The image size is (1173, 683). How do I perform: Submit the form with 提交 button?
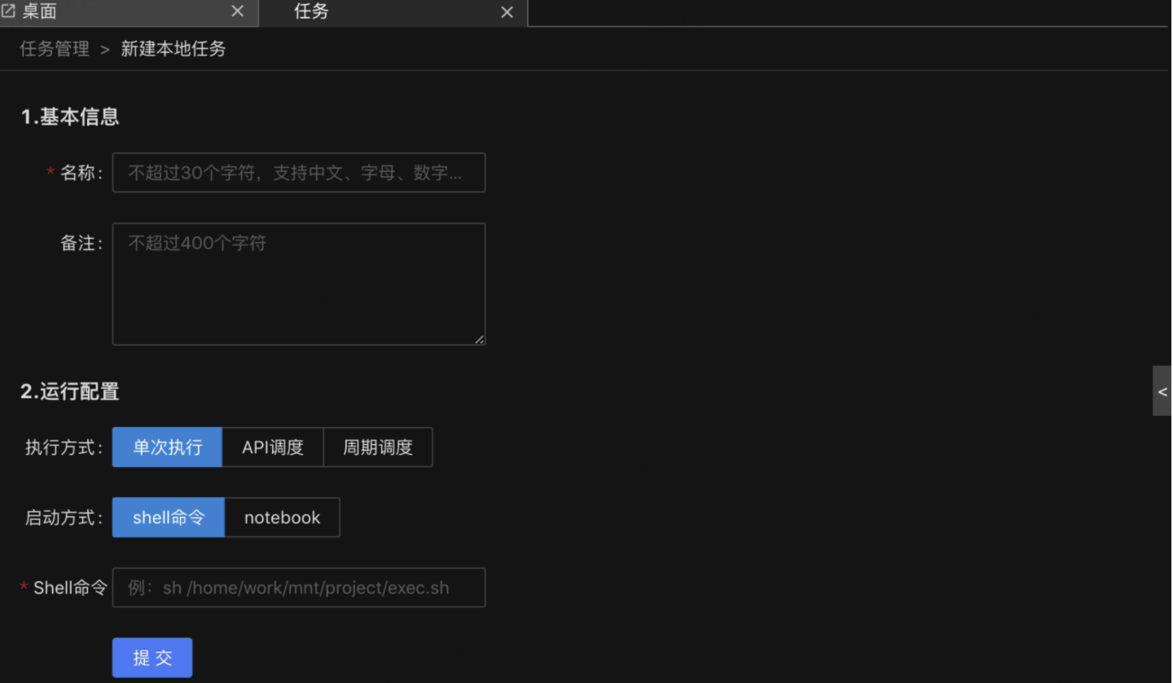[152, 658]
